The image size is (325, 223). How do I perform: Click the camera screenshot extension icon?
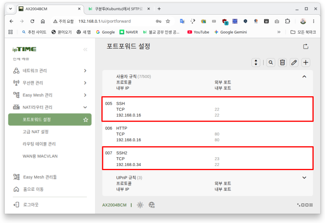click(x=277, y=21)
